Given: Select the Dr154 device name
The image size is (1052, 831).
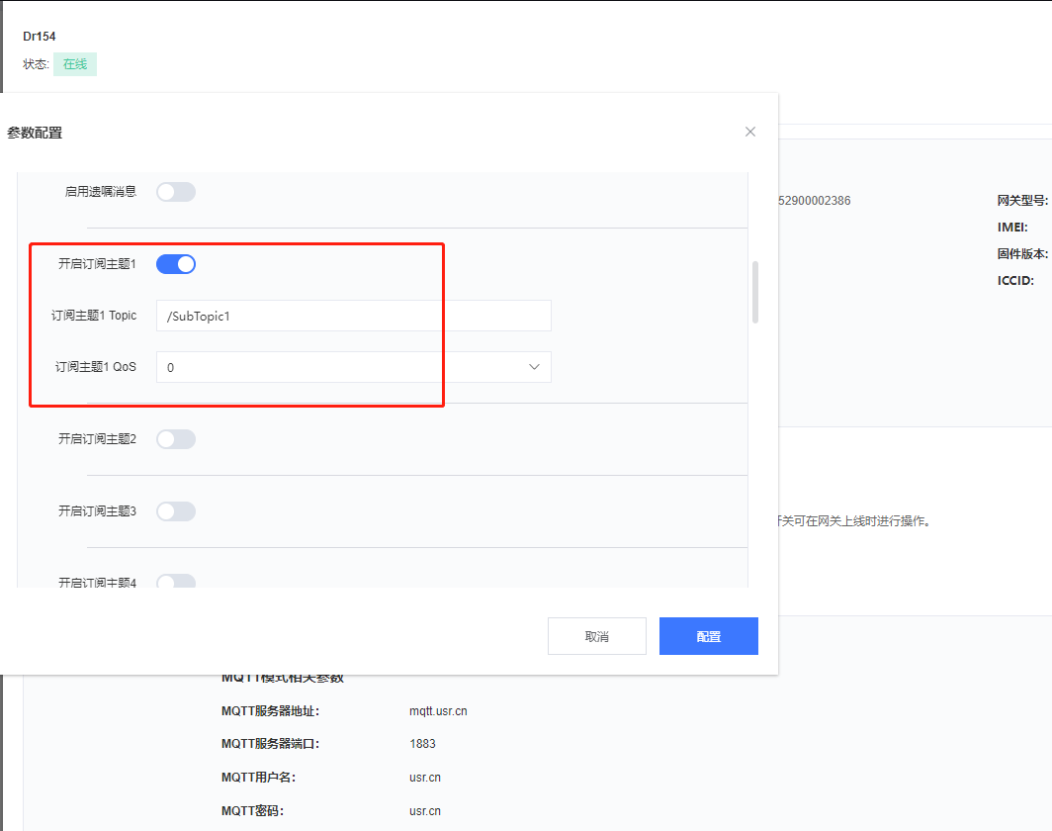Looking at the screenshot, I should (x=40, y=37).
